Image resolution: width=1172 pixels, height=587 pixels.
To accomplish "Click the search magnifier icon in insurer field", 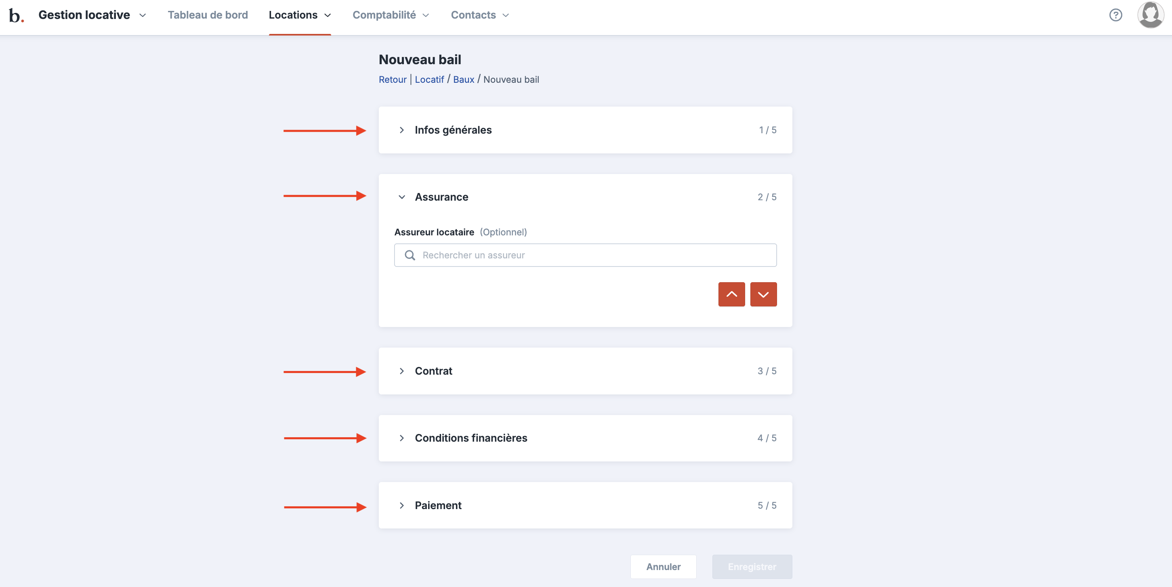I will tap(410, 255).
